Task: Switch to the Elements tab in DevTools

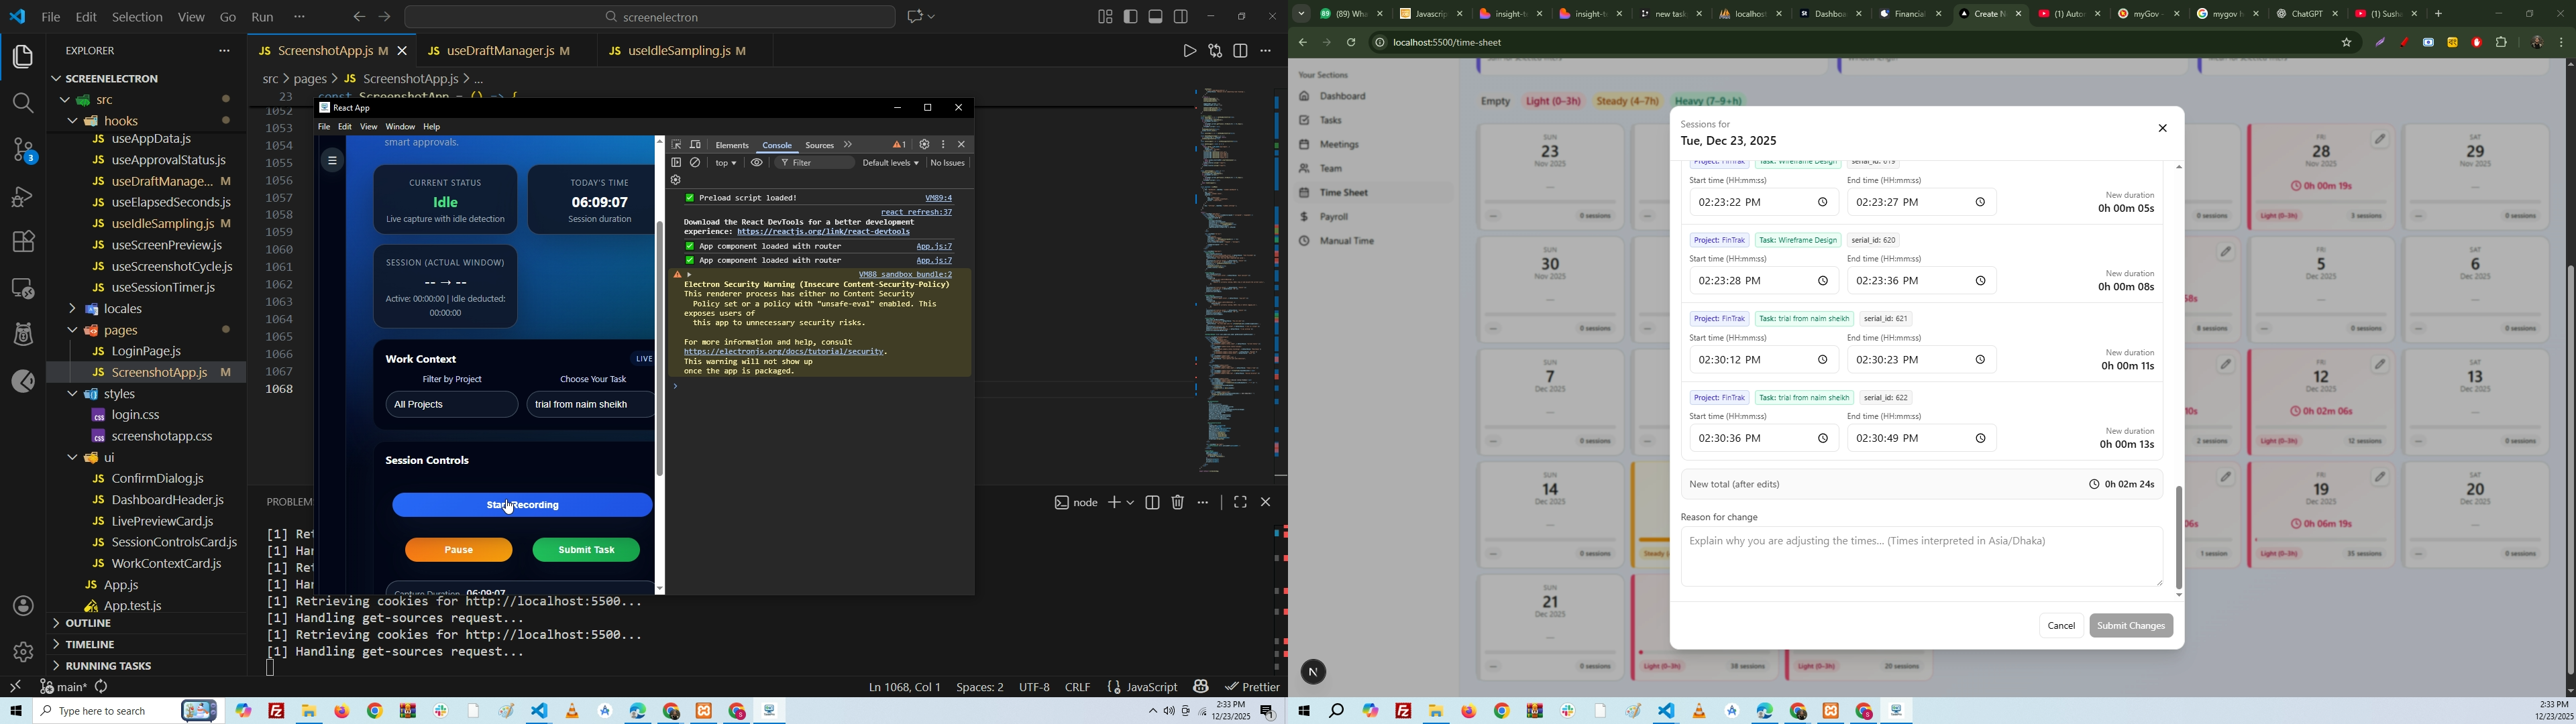Action: 732,145
